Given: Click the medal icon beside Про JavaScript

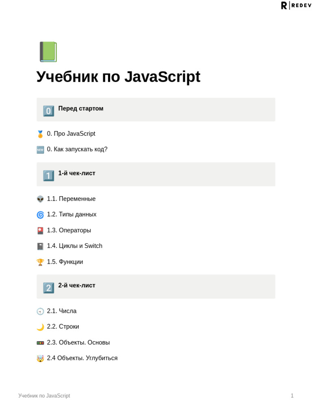Looking at the screenshot, I should pos(40,134).
